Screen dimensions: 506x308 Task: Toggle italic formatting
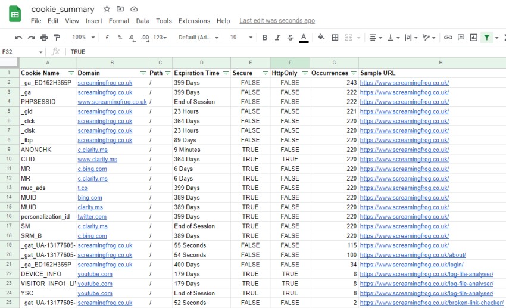pyautogui.click(x=277, y=38)
